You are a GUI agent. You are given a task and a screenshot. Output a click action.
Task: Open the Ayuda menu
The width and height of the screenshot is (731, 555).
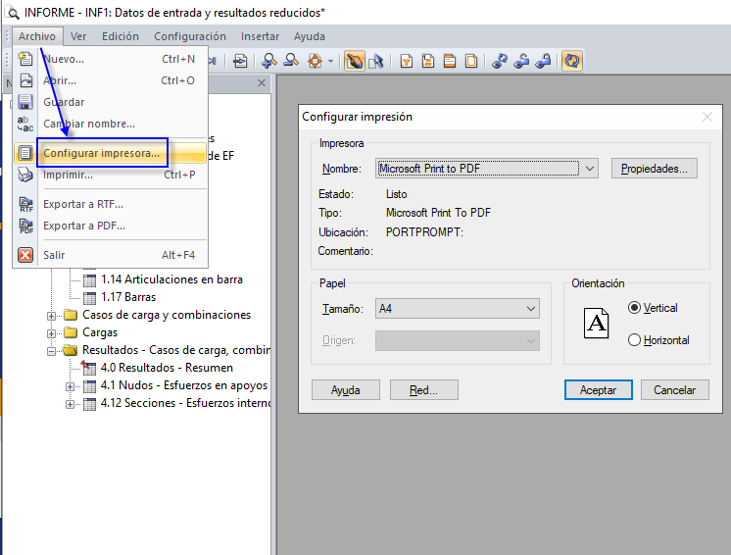click(309, 36)
